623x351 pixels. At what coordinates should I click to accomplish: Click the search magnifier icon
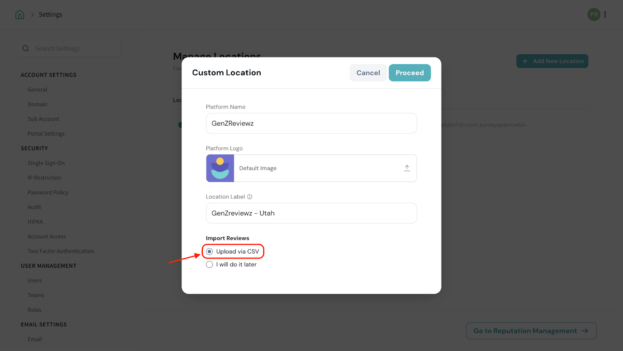point(26,49)
